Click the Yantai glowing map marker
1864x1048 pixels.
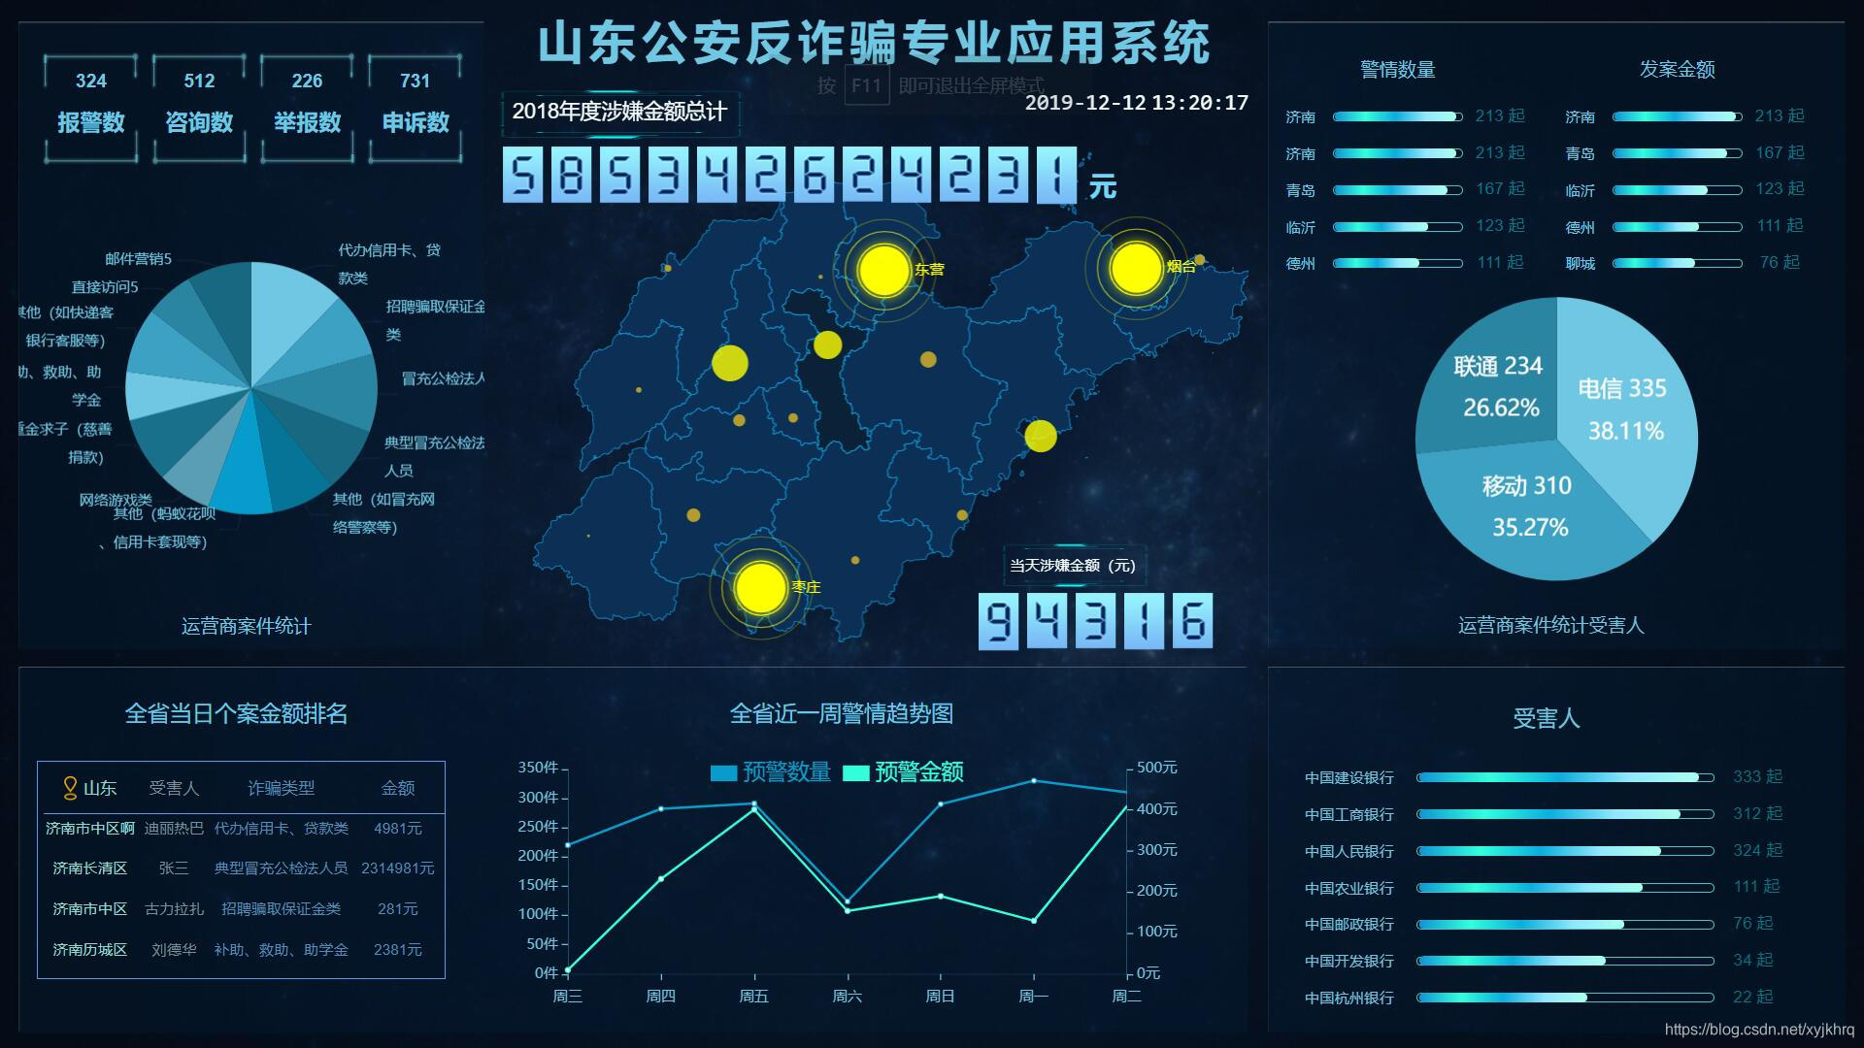point(1136,268)
